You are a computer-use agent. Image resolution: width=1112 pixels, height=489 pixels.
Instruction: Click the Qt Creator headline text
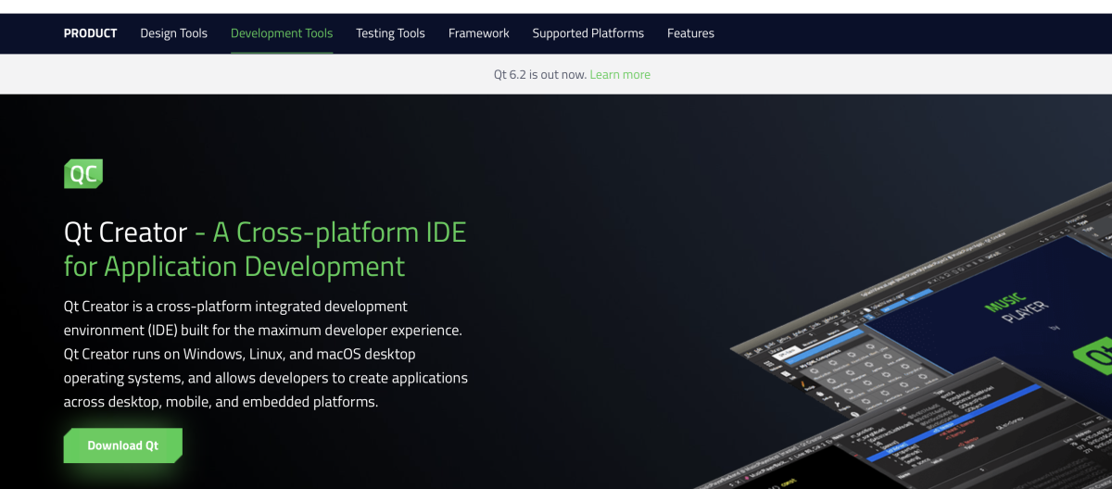[265, 248]
